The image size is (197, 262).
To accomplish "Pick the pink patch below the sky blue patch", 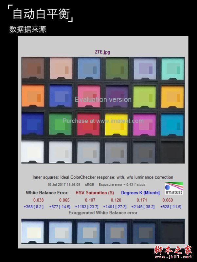I will tap(89, 96).
